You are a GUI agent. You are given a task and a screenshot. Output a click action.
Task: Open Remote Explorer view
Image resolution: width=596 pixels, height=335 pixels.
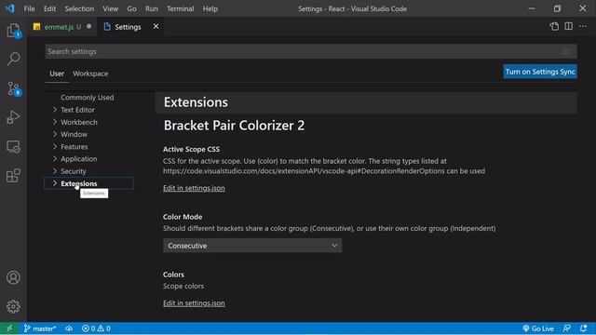pos(13,147)
